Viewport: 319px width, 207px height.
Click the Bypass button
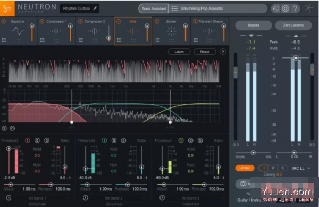(x=254, y=26)
